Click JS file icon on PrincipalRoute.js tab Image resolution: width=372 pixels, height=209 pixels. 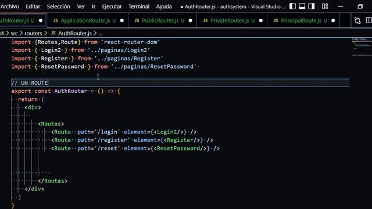[276, 21]
